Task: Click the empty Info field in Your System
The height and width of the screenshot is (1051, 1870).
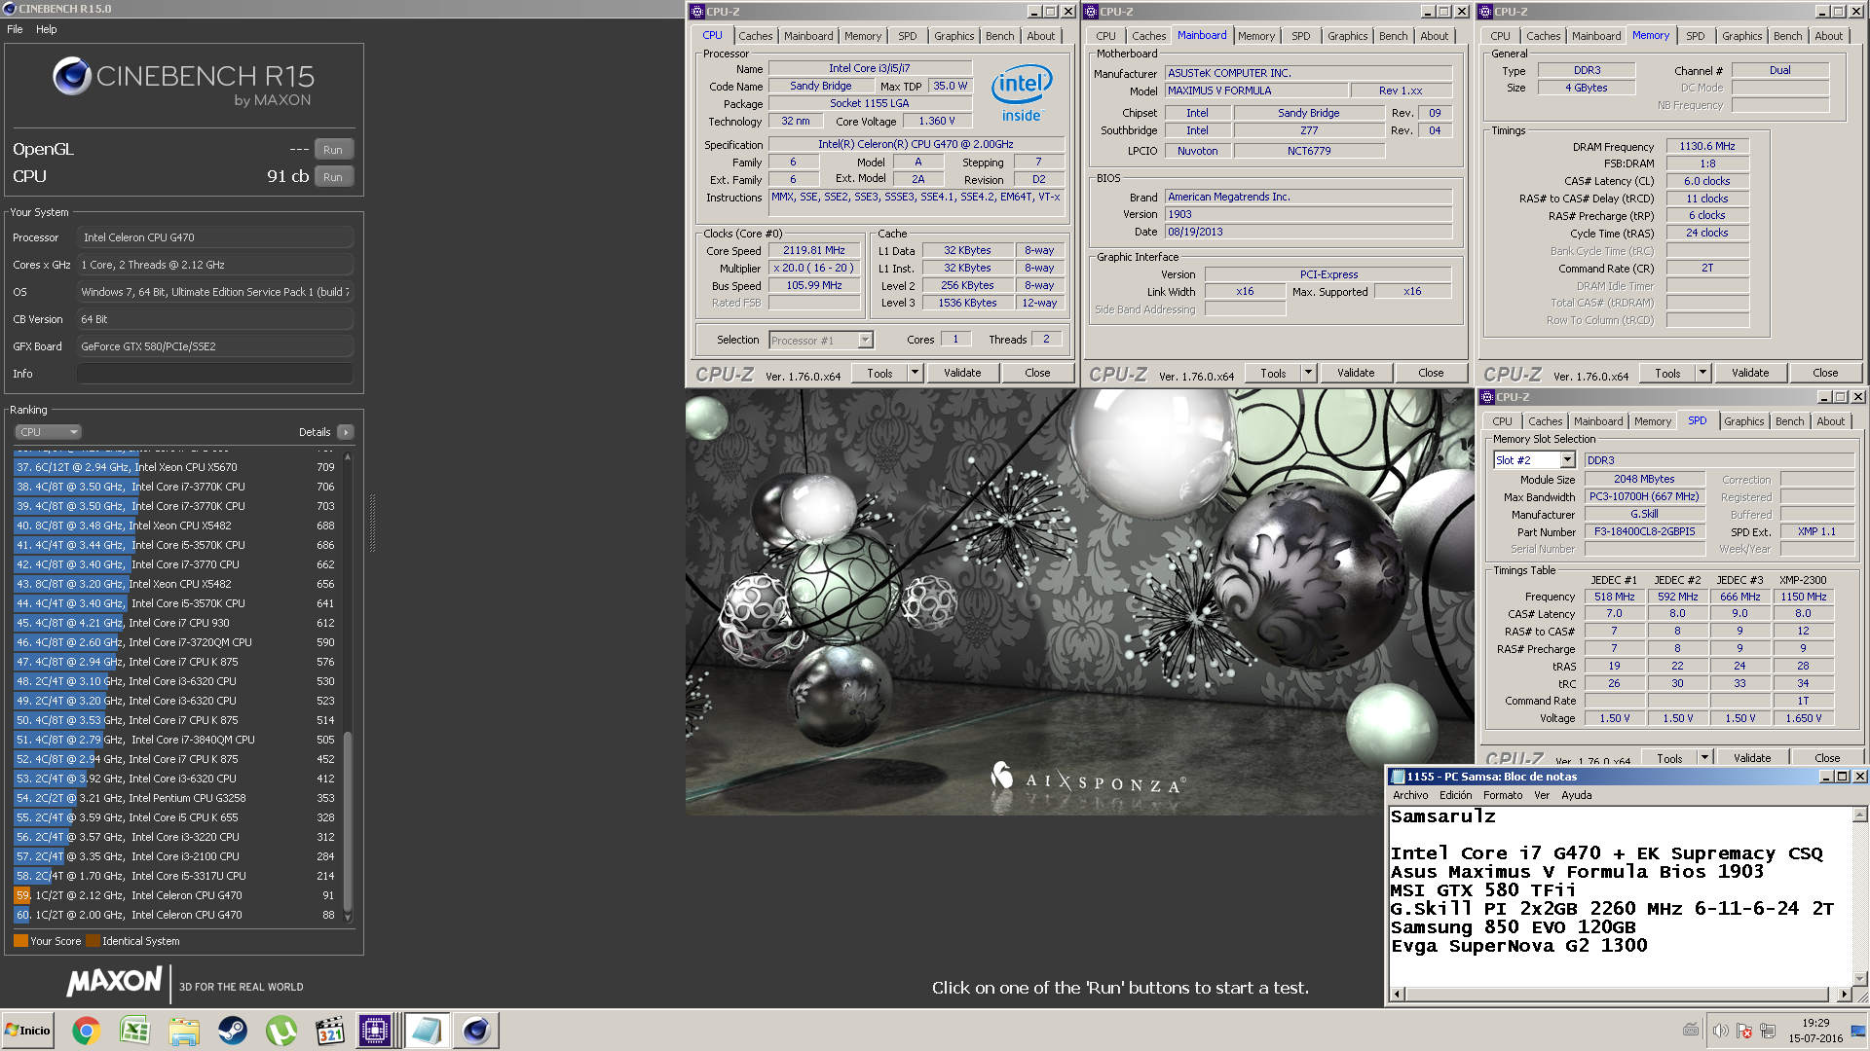Action: click(214, 374)
